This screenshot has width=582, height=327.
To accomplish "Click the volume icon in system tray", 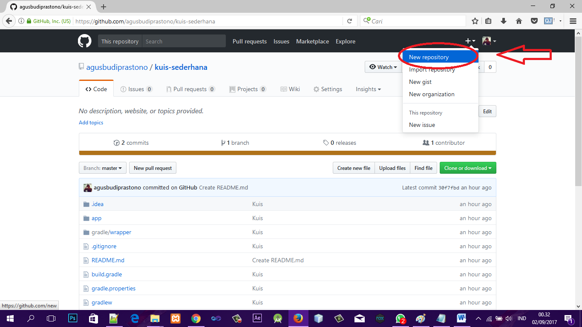I will (509, 318).
